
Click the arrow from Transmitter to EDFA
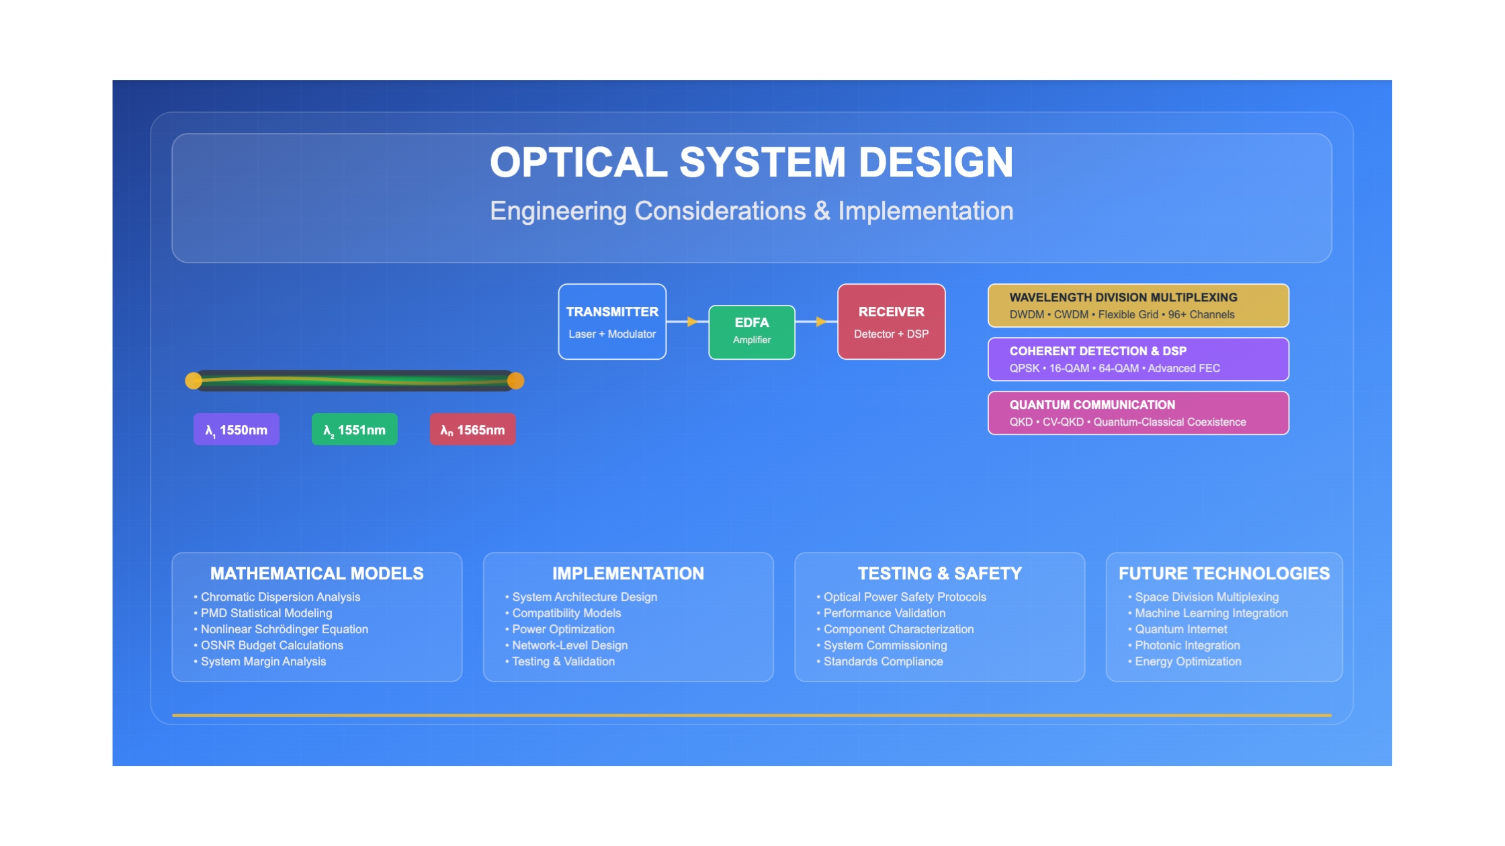[687, 322]
